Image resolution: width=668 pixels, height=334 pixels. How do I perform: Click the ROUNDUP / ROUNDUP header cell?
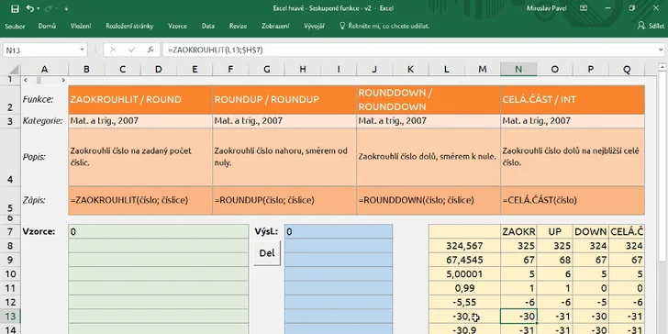point(284,100)
